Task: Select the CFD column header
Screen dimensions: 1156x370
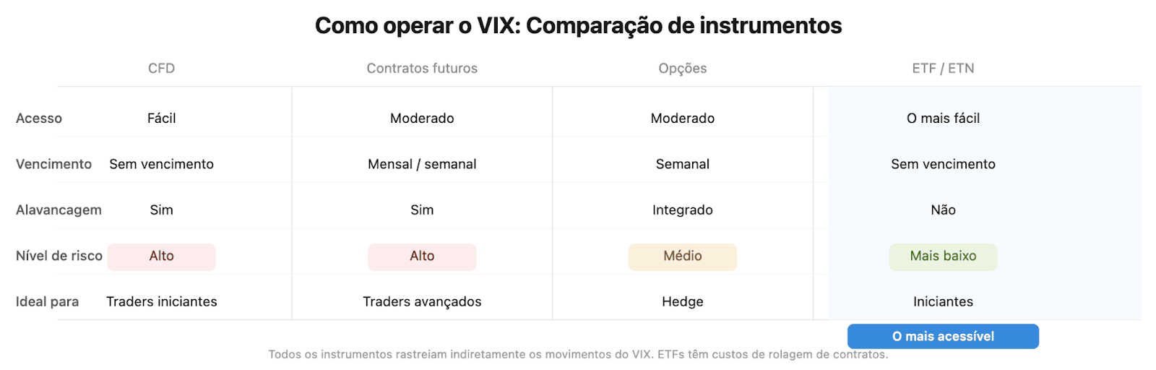Action: pyautogui.click(x=162, y=69)
